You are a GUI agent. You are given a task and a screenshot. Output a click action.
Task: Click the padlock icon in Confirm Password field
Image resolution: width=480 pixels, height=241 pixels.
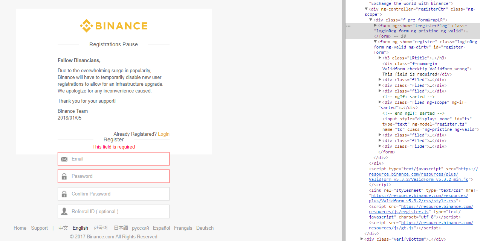[64, 194]
